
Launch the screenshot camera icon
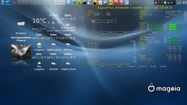[x=89, y=3]
